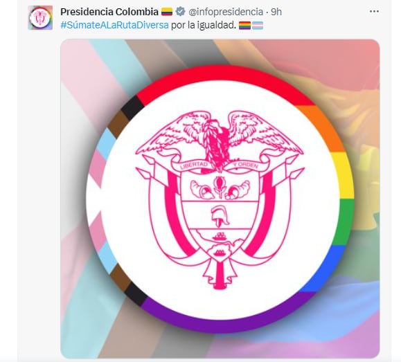Screen dimensions: 401x362
Task: Open the tweet's three-dot more options menu
Action: pos(374,12)
